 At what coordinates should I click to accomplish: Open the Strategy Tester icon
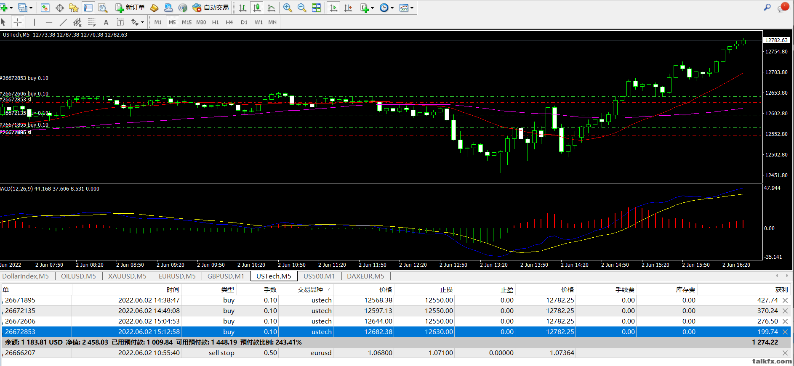(102, 8)
